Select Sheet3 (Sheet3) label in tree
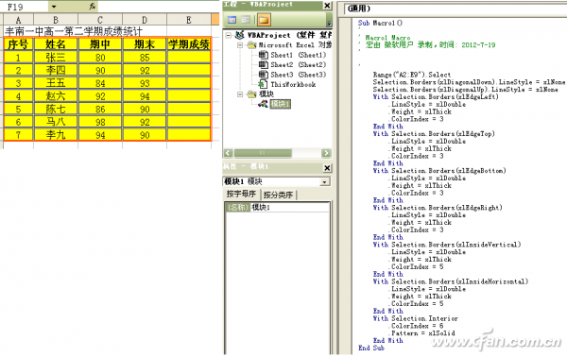Screen dimensions: 567x357 tap(299, 75)
